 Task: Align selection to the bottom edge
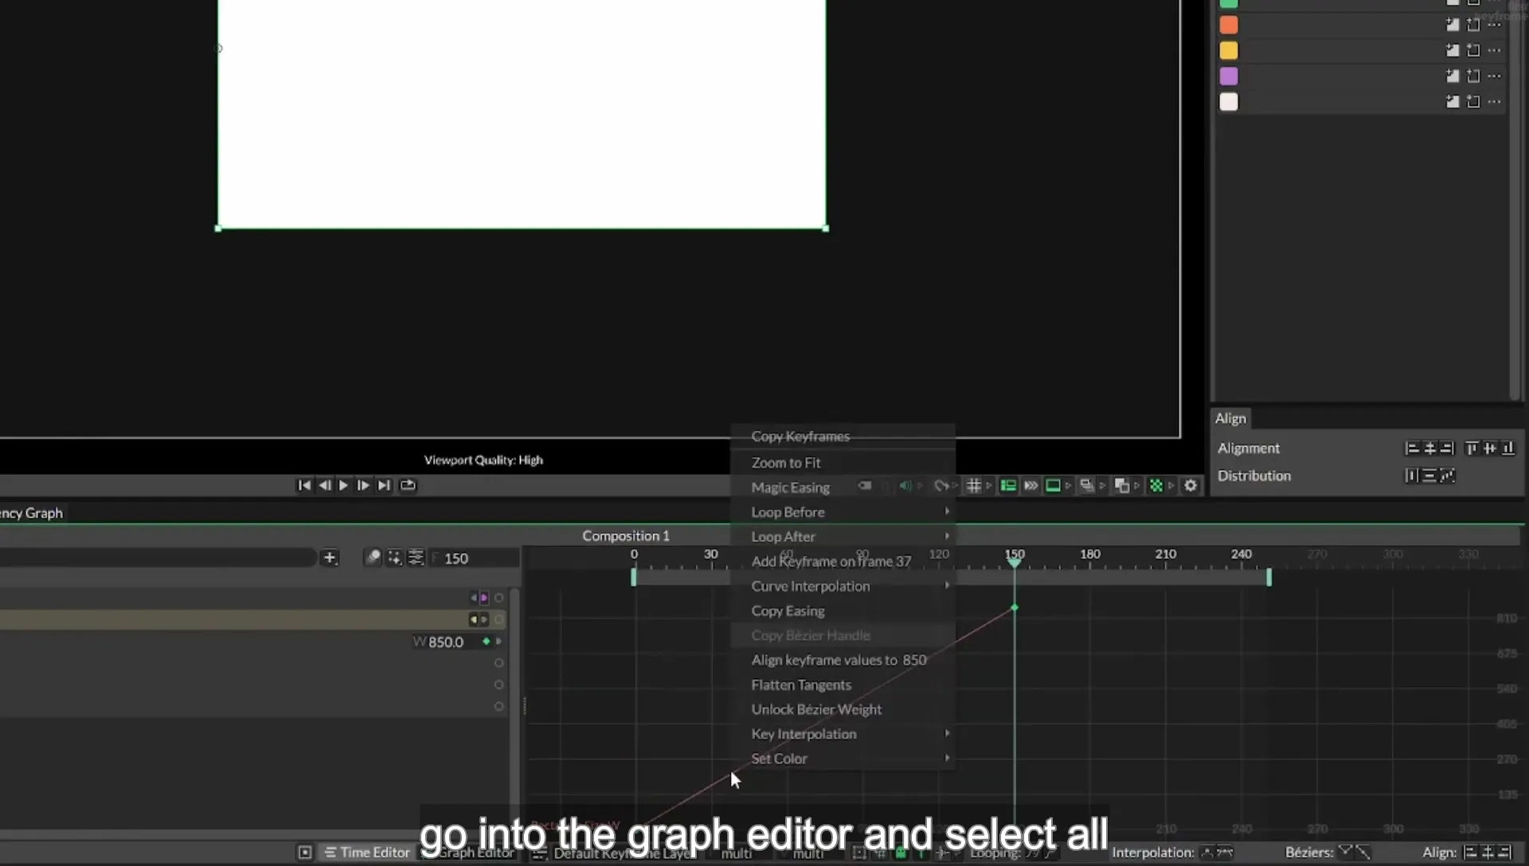point(1507,449)
